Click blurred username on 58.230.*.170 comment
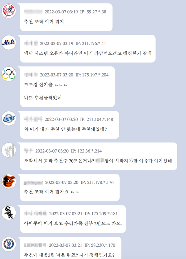 [x=35, y=245]
